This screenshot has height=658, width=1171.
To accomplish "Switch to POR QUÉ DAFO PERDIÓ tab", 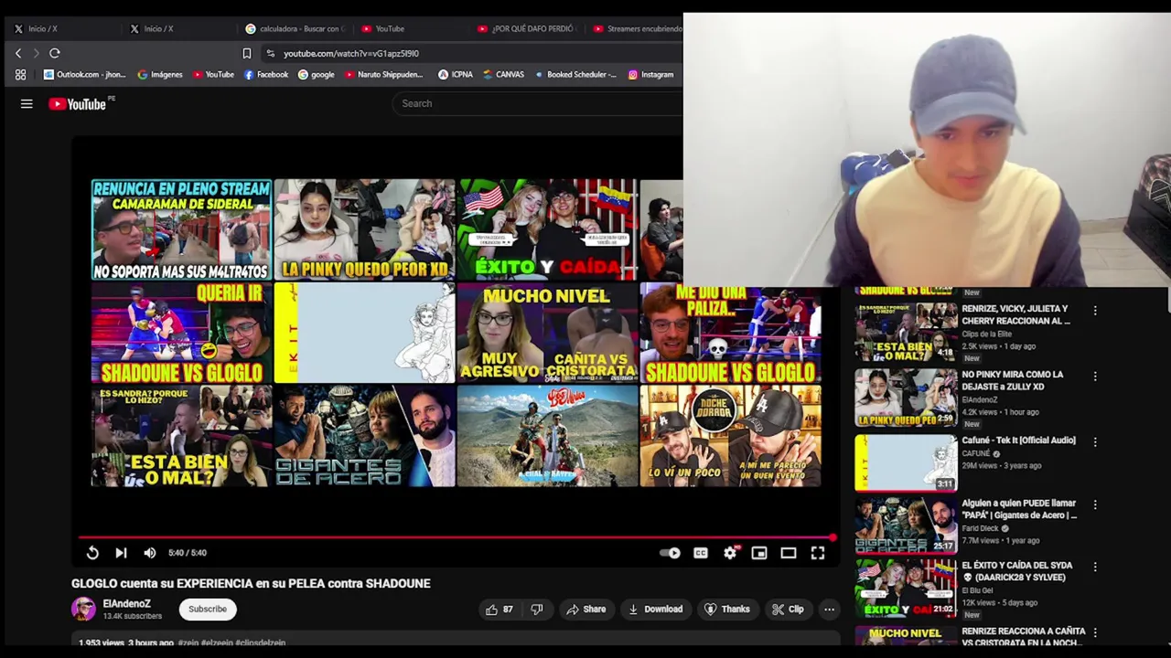I will click(x=526, y=28).
